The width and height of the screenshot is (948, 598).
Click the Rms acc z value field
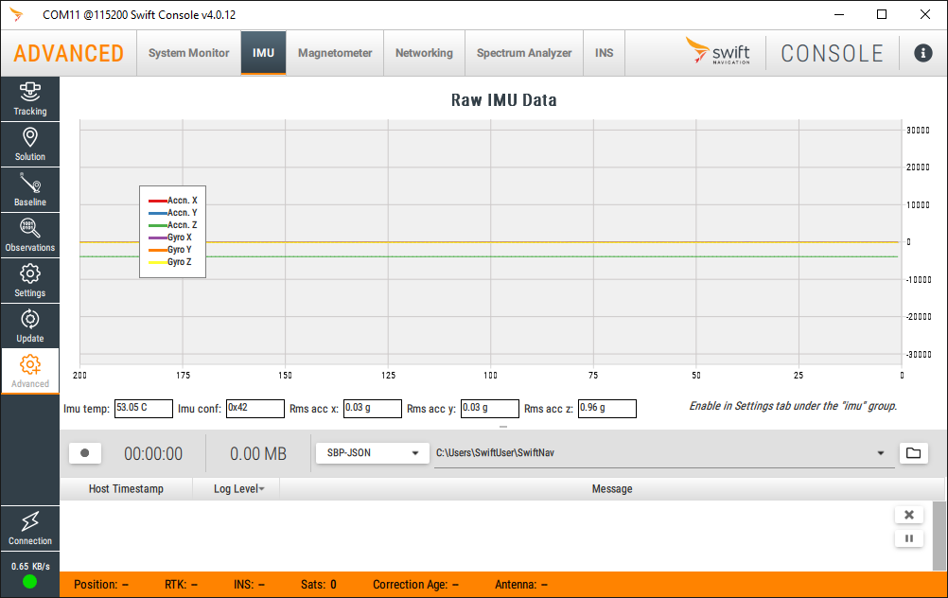607,409
